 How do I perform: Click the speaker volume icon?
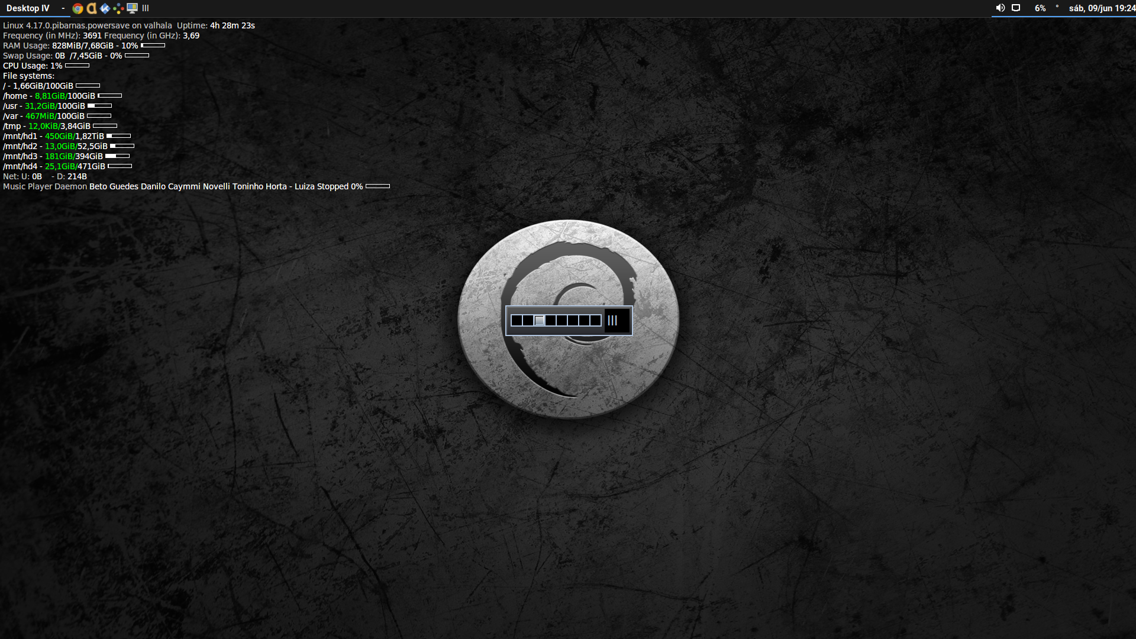(1001, 8)
